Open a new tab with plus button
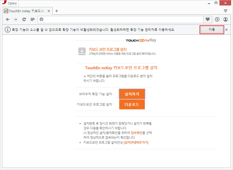233x170 pixels. pos(57,11)
